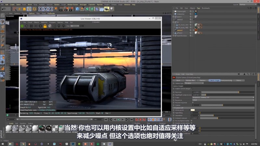
Task: Click the record keyframe red button
Action: (136, 119)
